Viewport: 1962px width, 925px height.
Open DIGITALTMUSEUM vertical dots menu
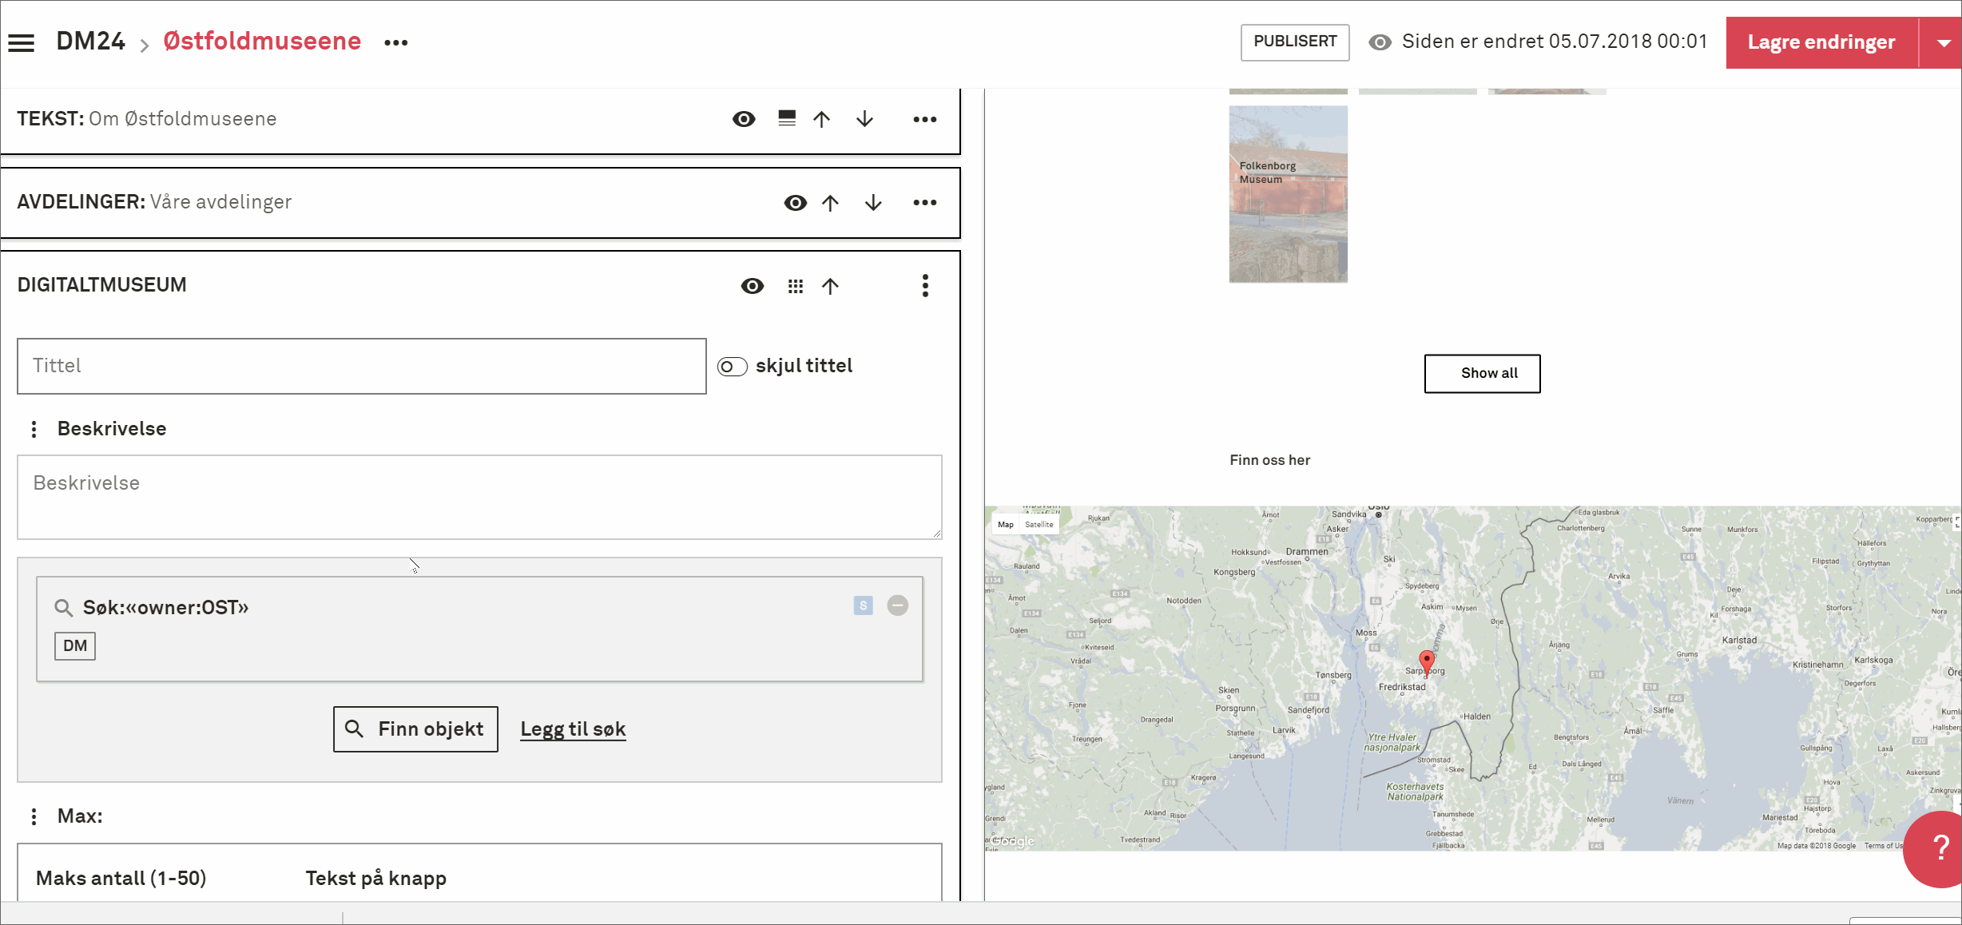(x=925, y=285)
